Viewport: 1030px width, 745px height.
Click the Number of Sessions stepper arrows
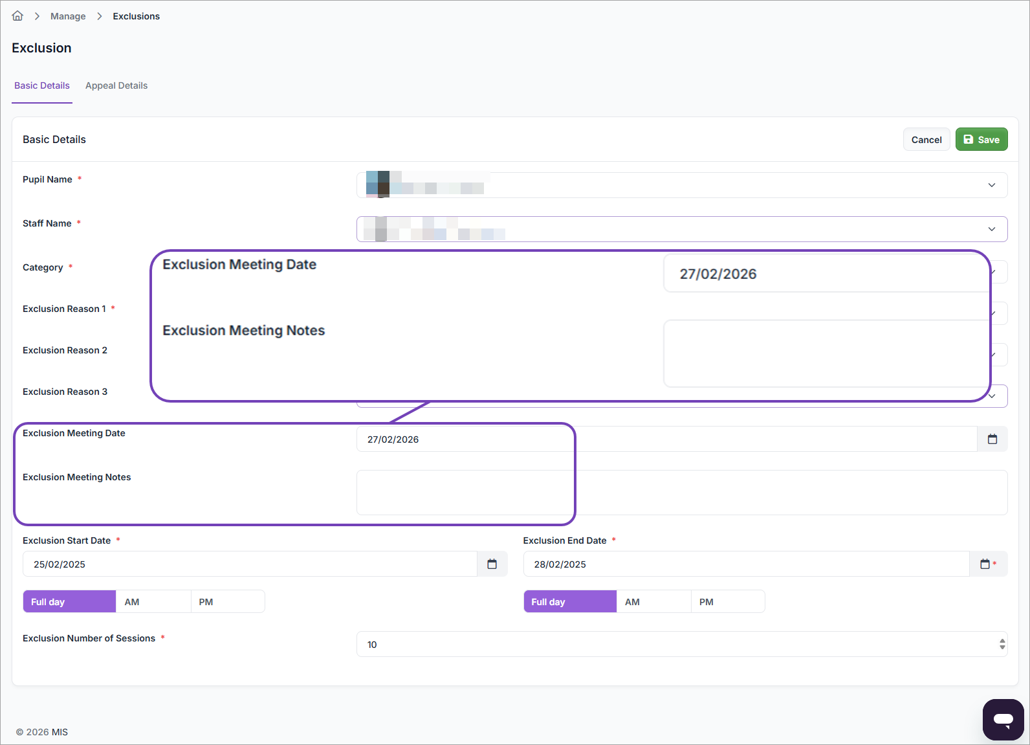pyautogui.click(x=1002, y=644)
